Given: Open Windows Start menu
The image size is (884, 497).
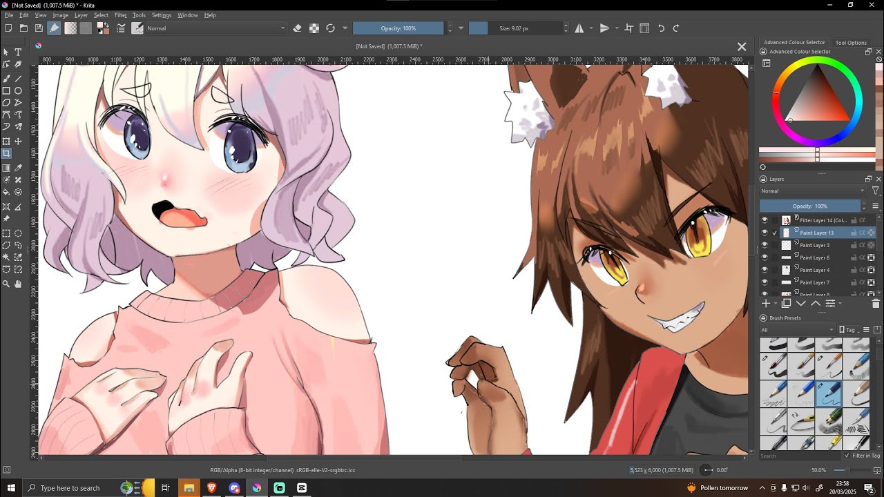Looking at the screenshot, I should point(11,488).
